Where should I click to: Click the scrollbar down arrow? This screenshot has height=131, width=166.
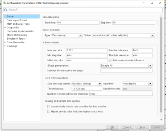[x=161, y=119]
